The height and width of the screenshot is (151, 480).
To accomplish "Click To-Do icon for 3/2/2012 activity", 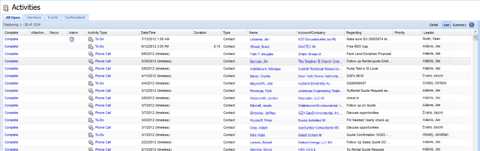I will (91, 120).
